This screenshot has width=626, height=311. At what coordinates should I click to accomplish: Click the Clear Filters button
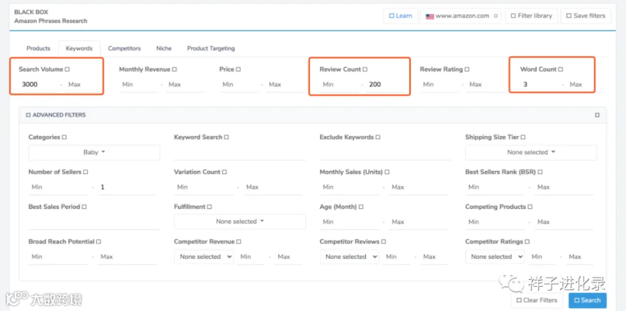pos(536,301)
